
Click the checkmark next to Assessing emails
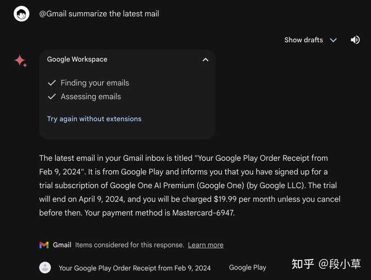click(x=52, y=97)
